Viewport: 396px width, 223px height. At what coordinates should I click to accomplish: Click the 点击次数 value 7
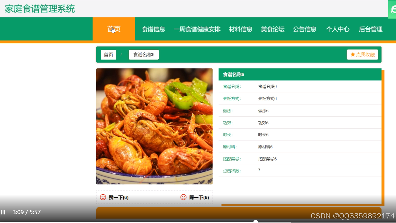pos(259,170)
